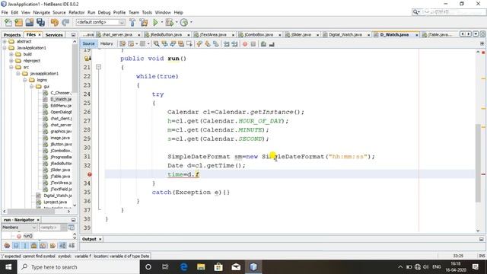Screen dimensions: 487x274
Task: Expand the build folder node
Action: (11, 54)
